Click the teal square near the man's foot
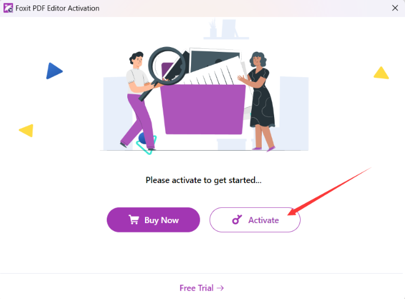405x299 pixels. click(146, 145)
